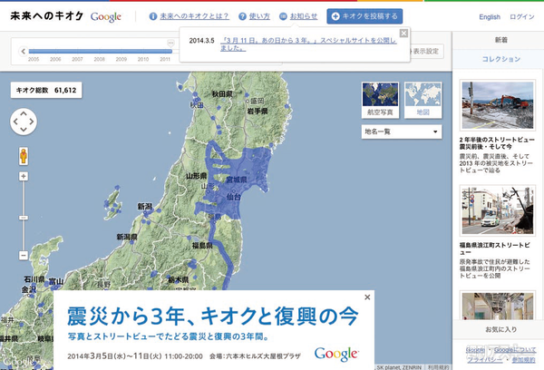Click the info icon beside 未来へのキオクとは？
This screenshot has height=370, width=544.
[153, 16]
